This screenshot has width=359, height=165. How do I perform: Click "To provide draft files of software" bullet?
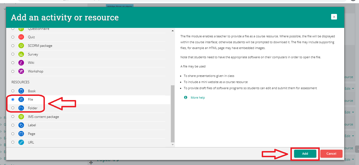(x=250, y=88)
